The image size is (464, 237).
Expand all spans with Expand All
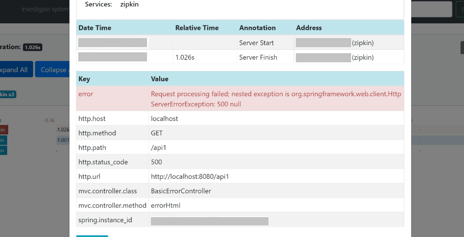pos(16,69)
